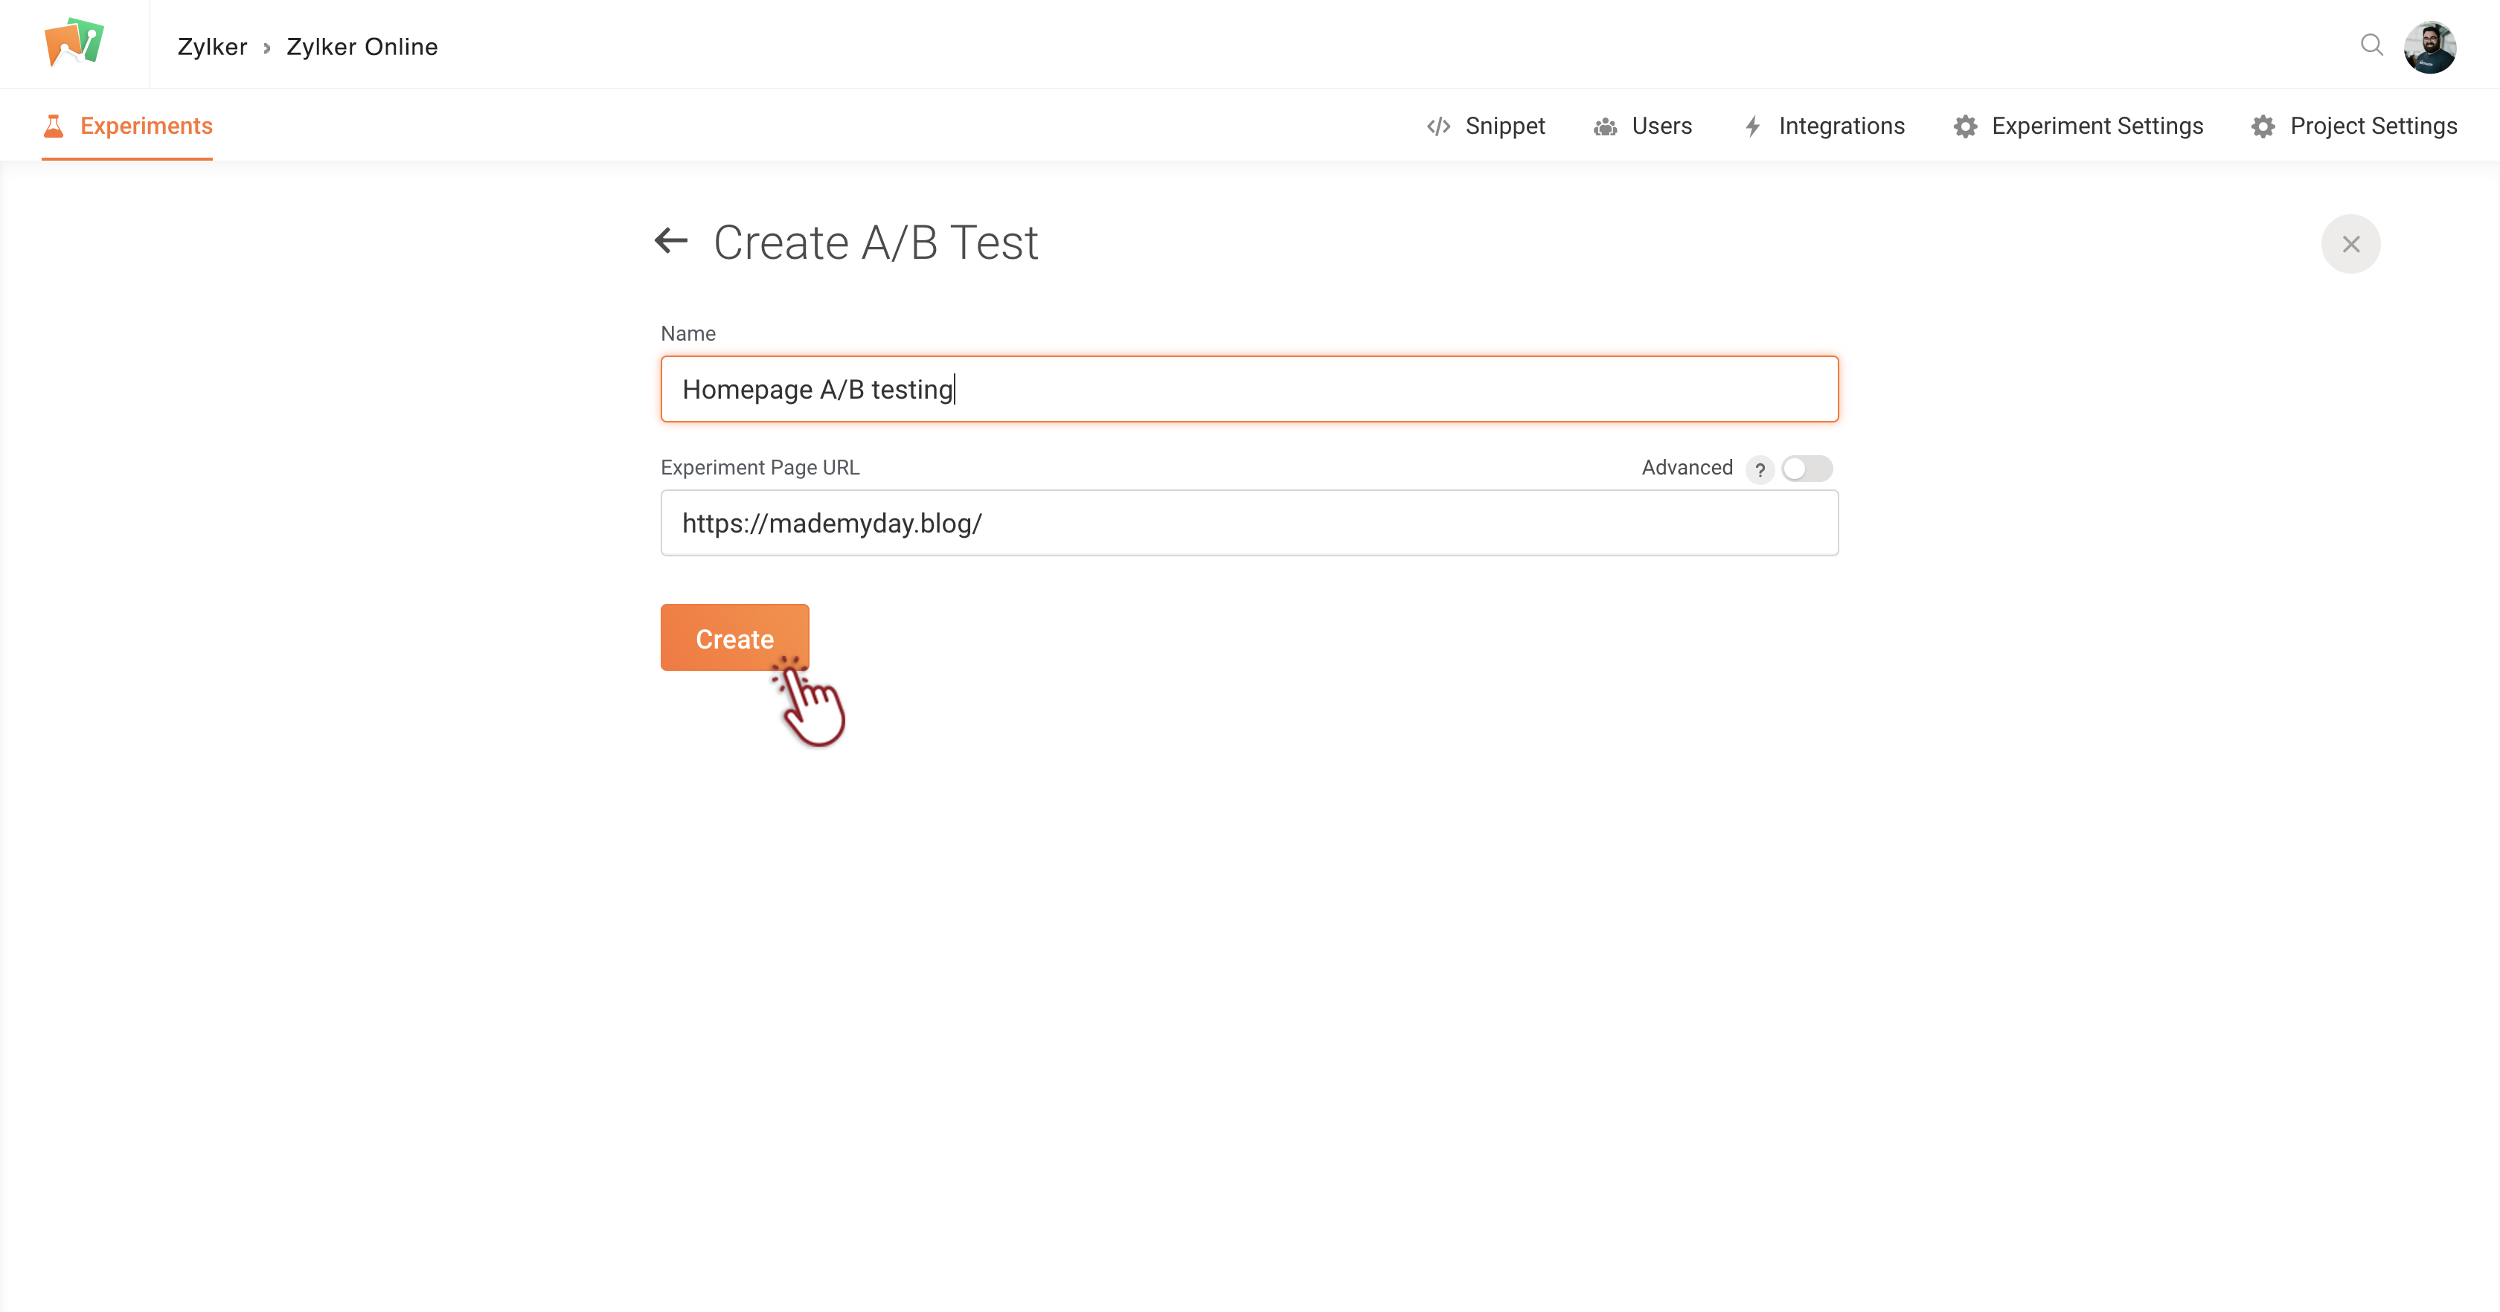Enable the Advanced URL toggle

pyautogui.click(x=1806, y=469)
